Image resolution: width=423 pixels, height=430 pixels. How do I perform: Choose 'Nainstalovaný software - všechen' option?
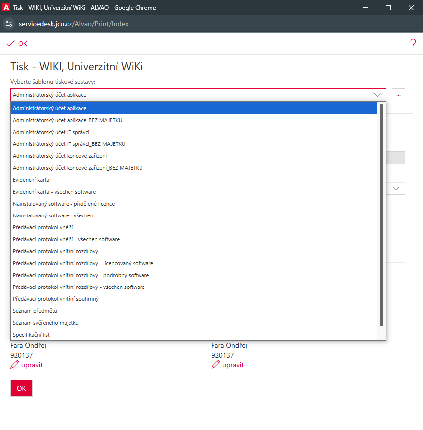tap(53, 215)
